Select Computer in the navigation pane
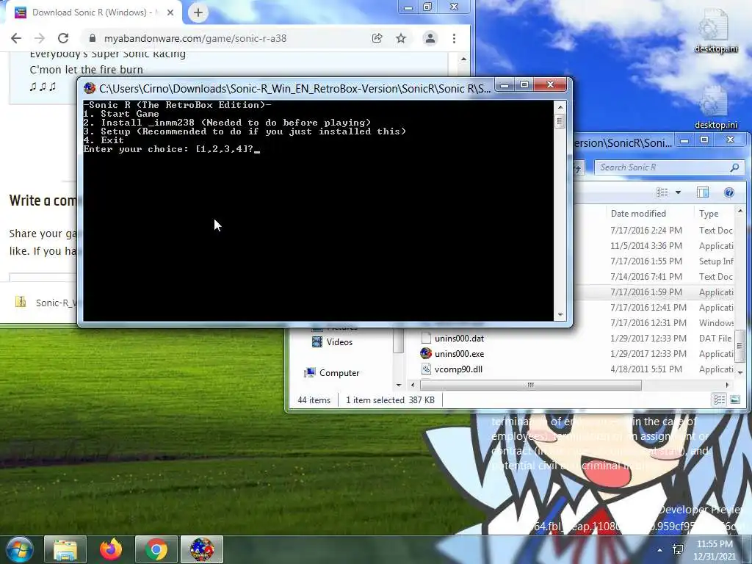This screenshot has width=752, height=564. click(339, 372)
